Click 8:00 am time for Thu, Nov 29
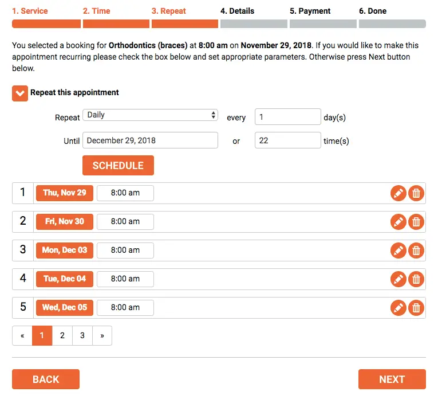 (125, 193)
